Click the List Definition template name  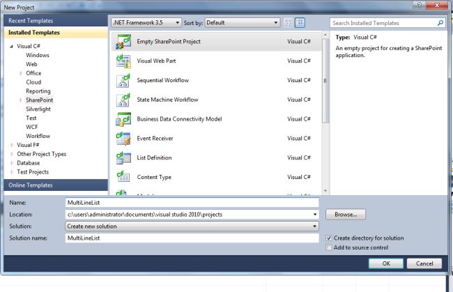154,157
